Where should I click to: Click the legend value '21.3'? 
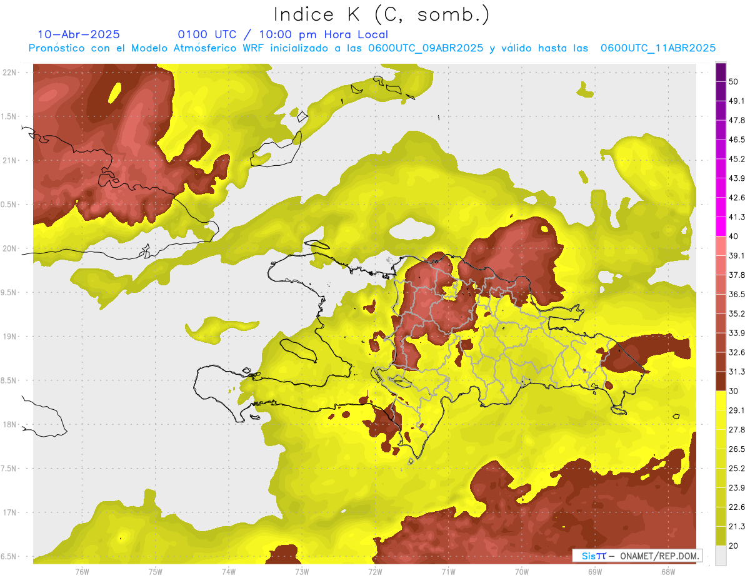(737, 526)
